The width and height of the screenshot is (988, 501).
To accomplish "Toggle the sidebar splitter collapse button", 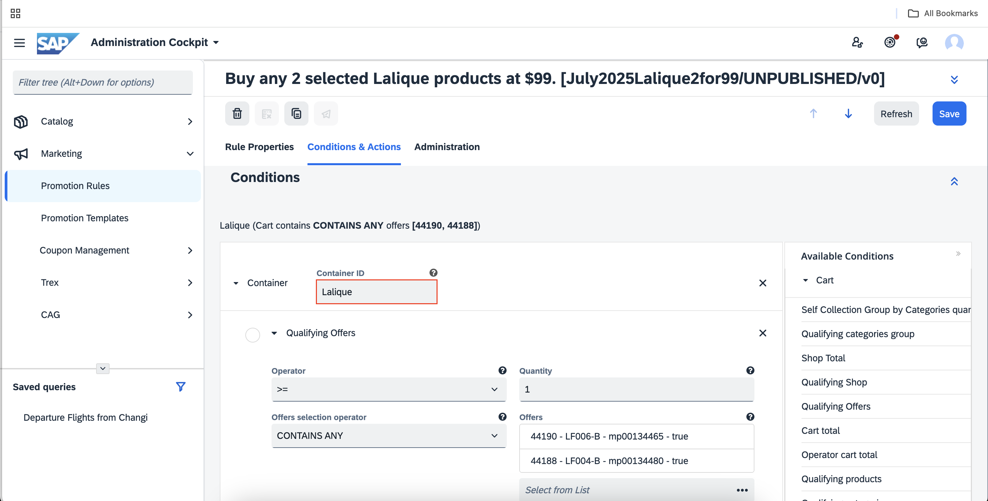I will pyautogui.click(x=102, y=368).
